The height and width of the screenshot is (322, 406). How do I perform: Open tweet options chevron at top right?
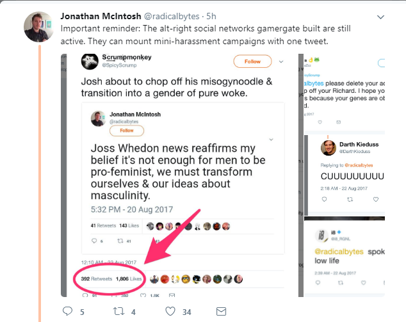(x=380, y=17)
